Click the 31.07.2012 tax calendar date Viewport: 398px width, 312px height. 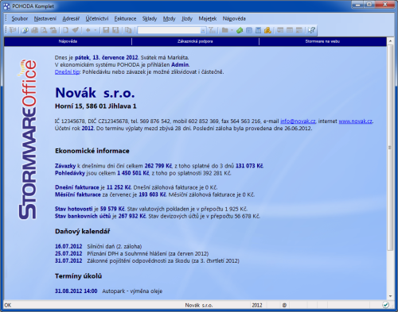pyautogui.click(x=68, y=260)
